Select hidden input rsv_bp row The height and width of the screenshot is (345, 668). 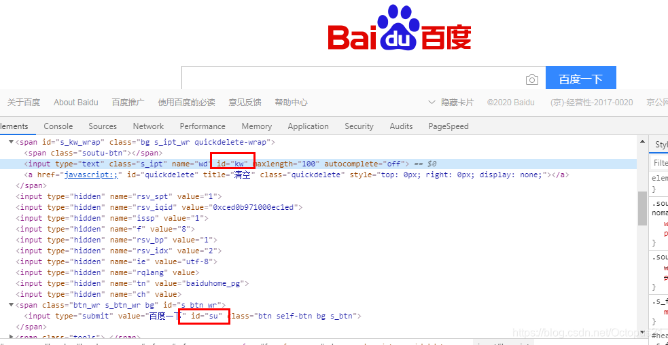[x=318, y=240]
